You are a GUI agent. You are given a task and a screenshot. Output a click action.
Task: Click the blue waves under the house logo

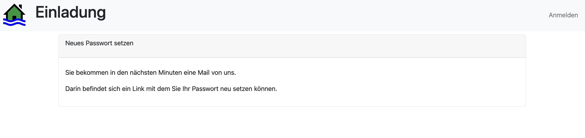pyautogui.click(x=14, y=23)
